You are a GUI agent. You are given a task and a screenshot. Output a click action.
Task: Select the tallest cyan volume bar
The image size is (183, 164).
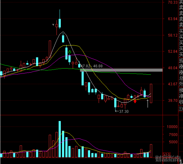tap(60, 139)
